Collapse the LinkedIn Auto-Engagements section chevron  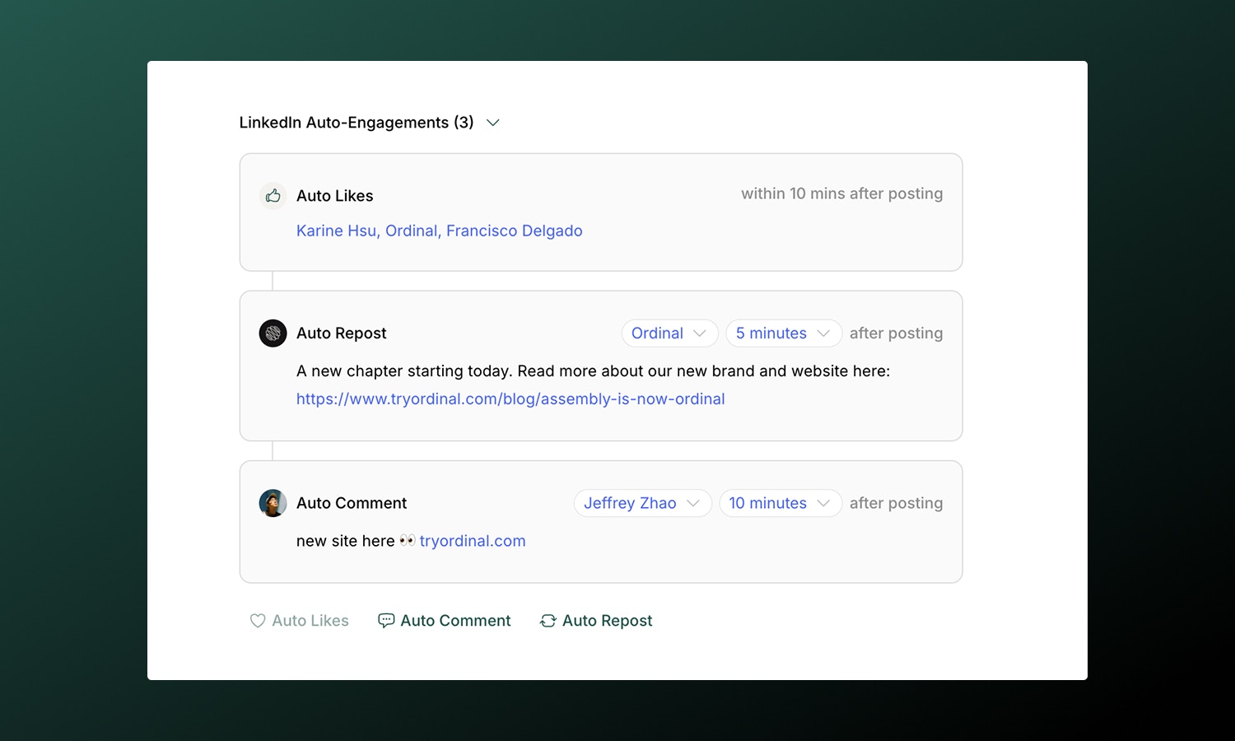(493, 123)
